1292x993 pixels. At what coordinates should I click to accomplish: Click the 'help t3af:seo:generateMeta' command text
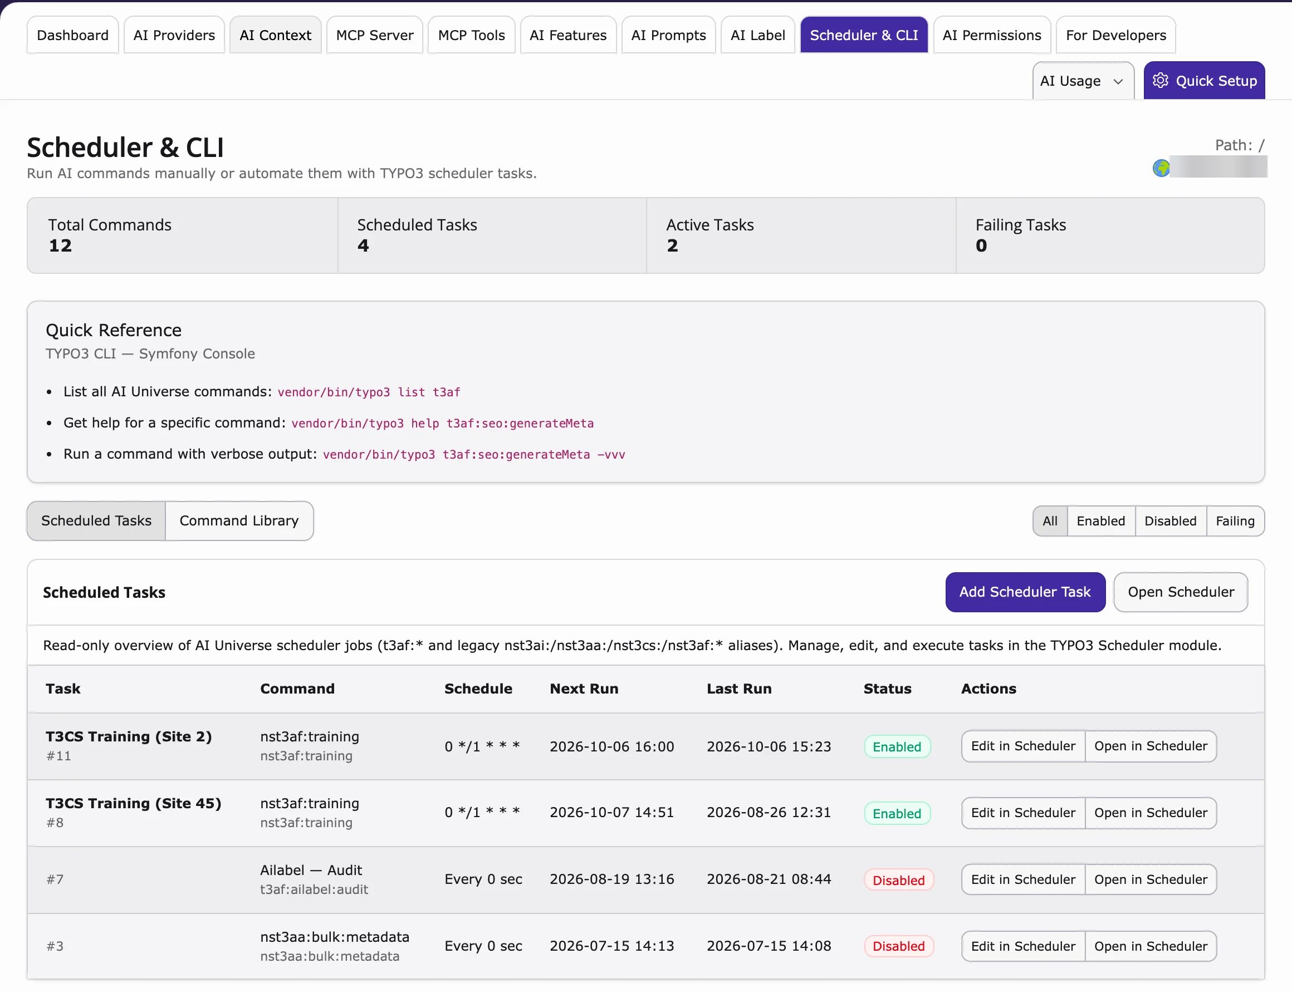[x=502, y=423]
